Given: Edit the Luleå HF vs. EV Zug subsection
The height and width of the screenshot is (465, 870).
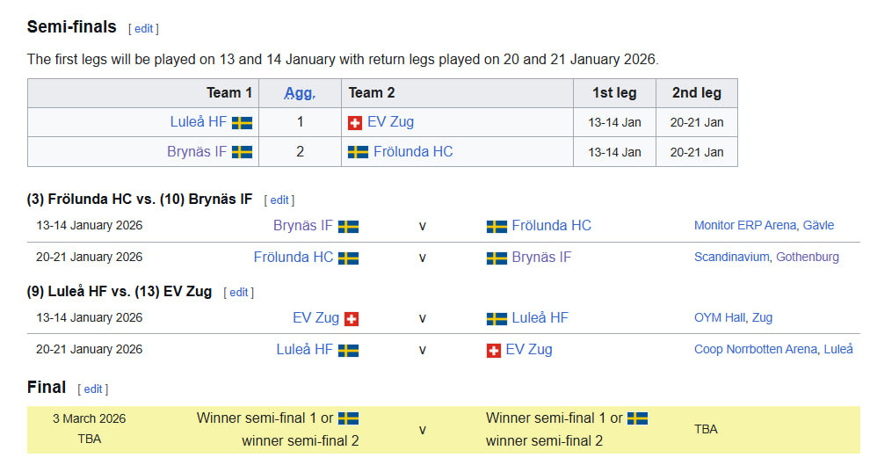Looking at the screenshot, I should pos(239,293).
